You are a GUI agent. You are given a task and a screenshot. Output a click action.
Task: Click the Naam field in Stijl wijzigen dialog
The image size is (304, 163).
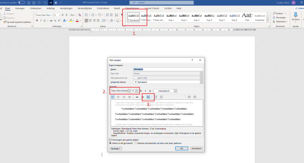pos(168,69)
